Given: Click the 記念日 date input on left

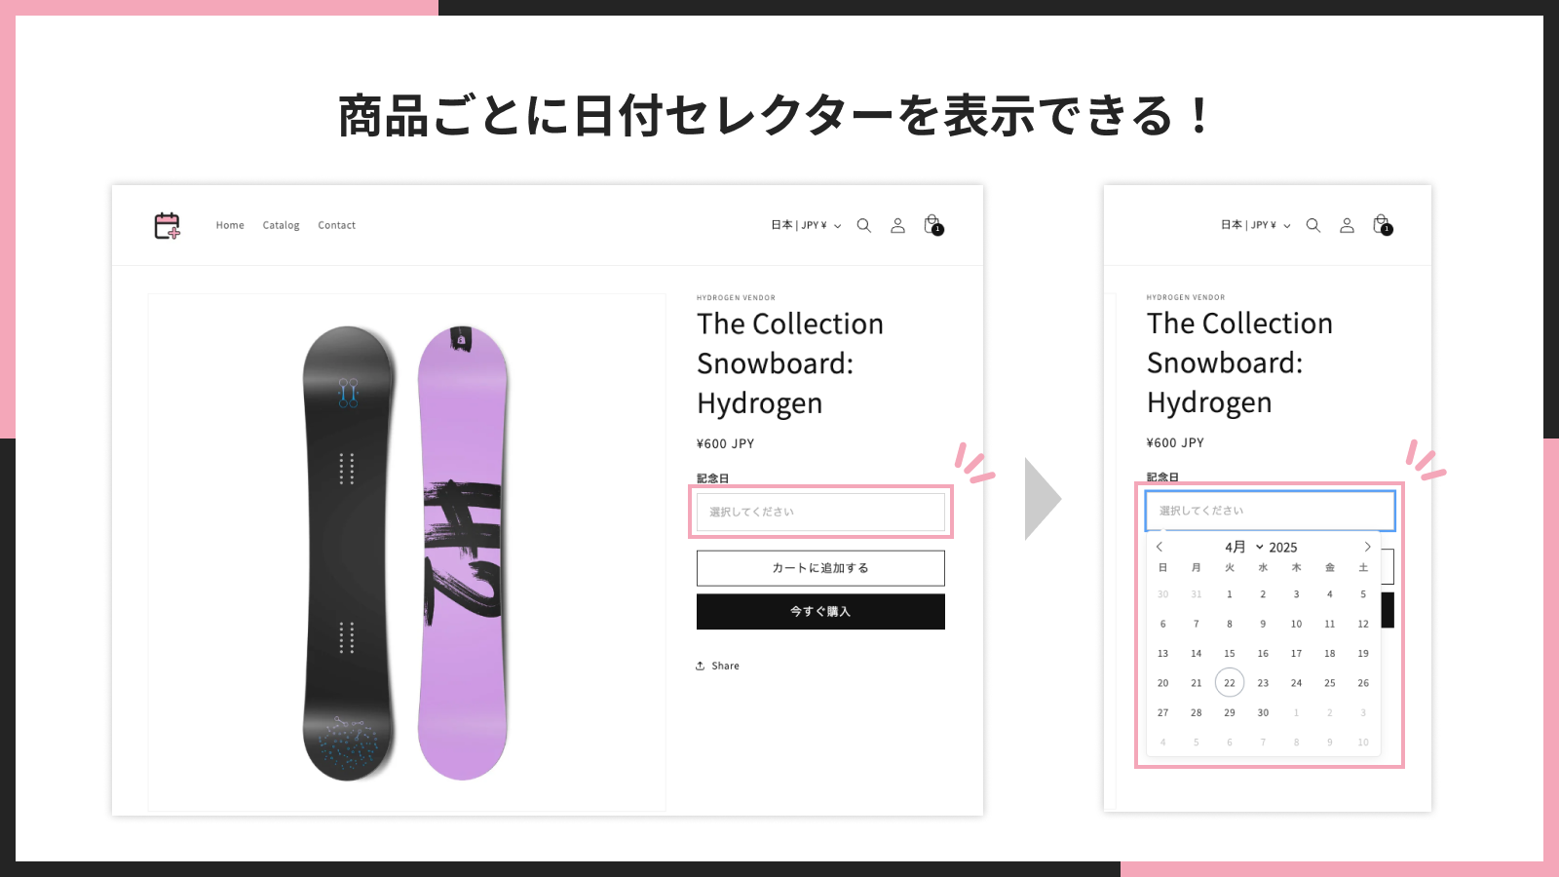Looking at the screenshot, I should pyautogui.click(x=820, y=512).
